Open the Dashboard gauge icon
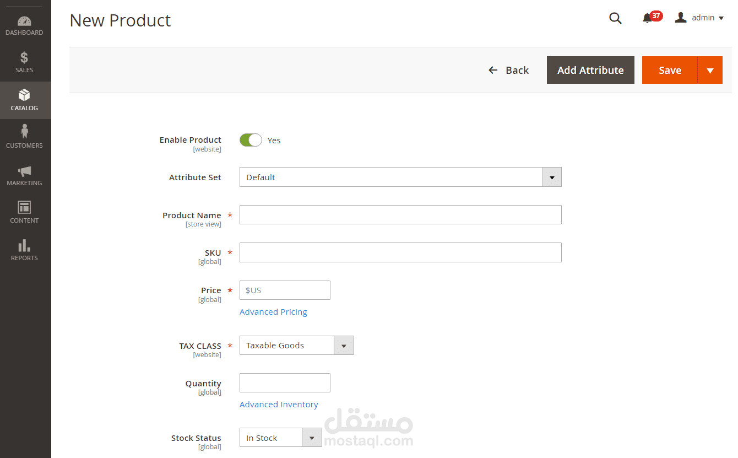The width and height of the screenshot is (738, 458). (24, 22)
